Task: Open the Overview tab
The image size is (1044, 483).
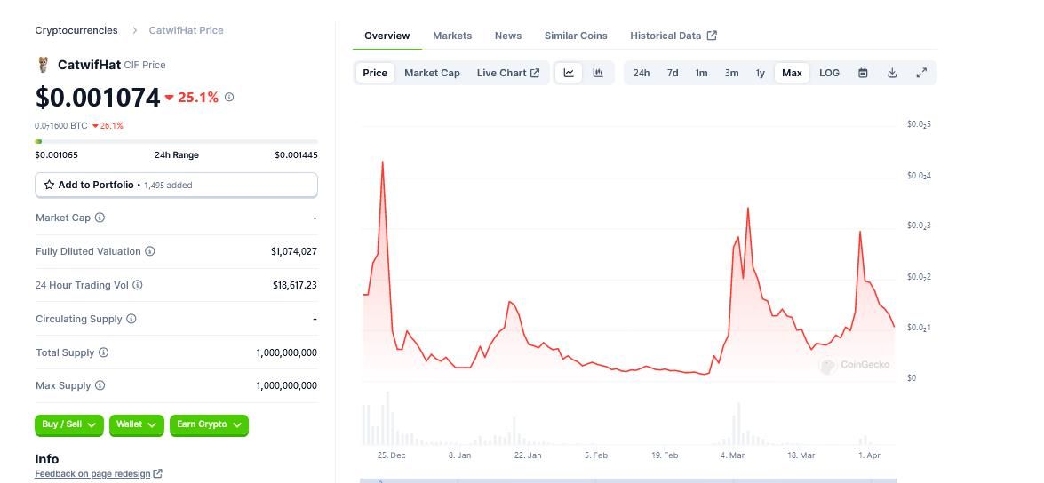Action: (x=387, y=36)
